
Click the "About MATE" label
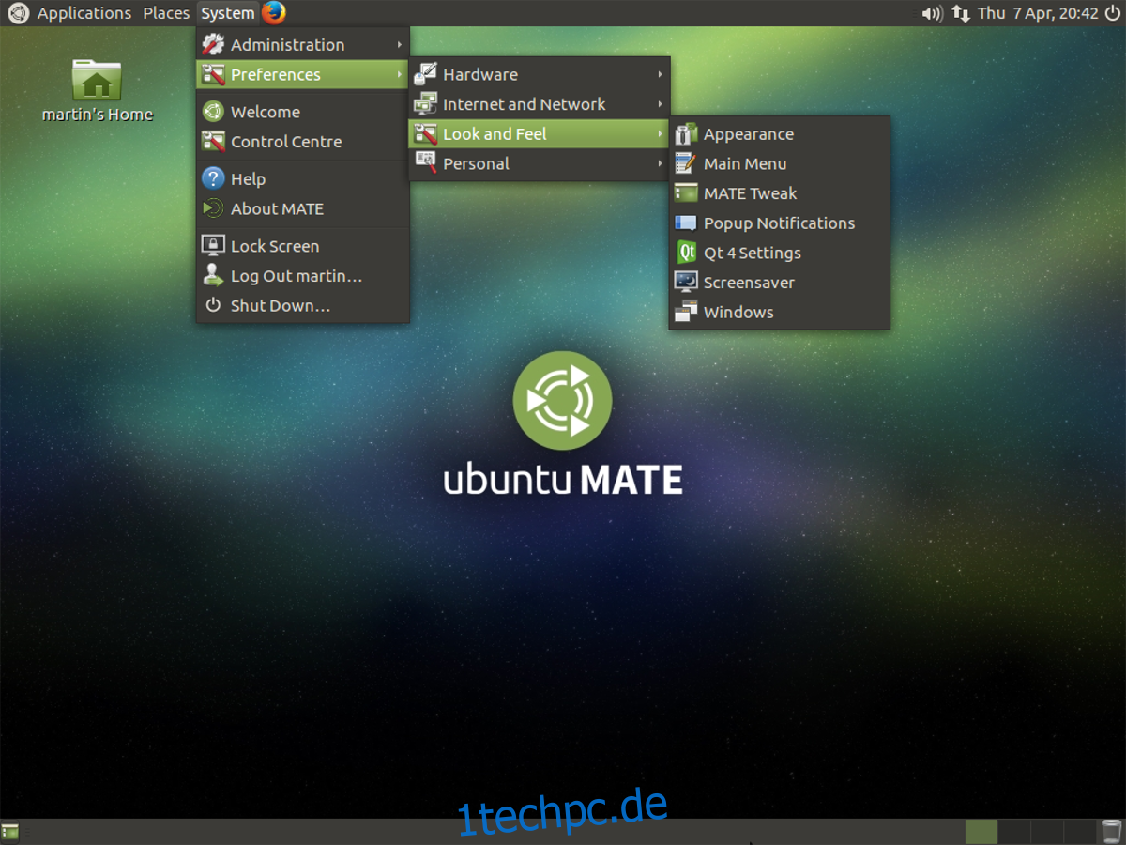click(277, 208)
